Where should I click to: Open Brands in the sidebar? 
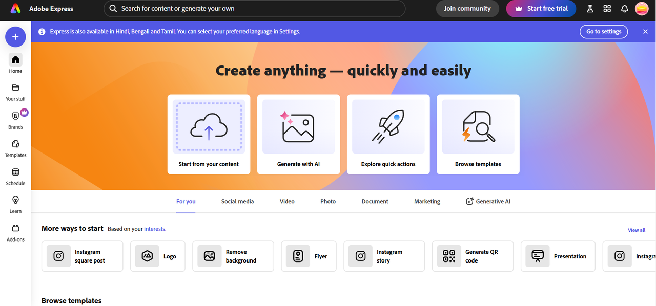(15, 120)
